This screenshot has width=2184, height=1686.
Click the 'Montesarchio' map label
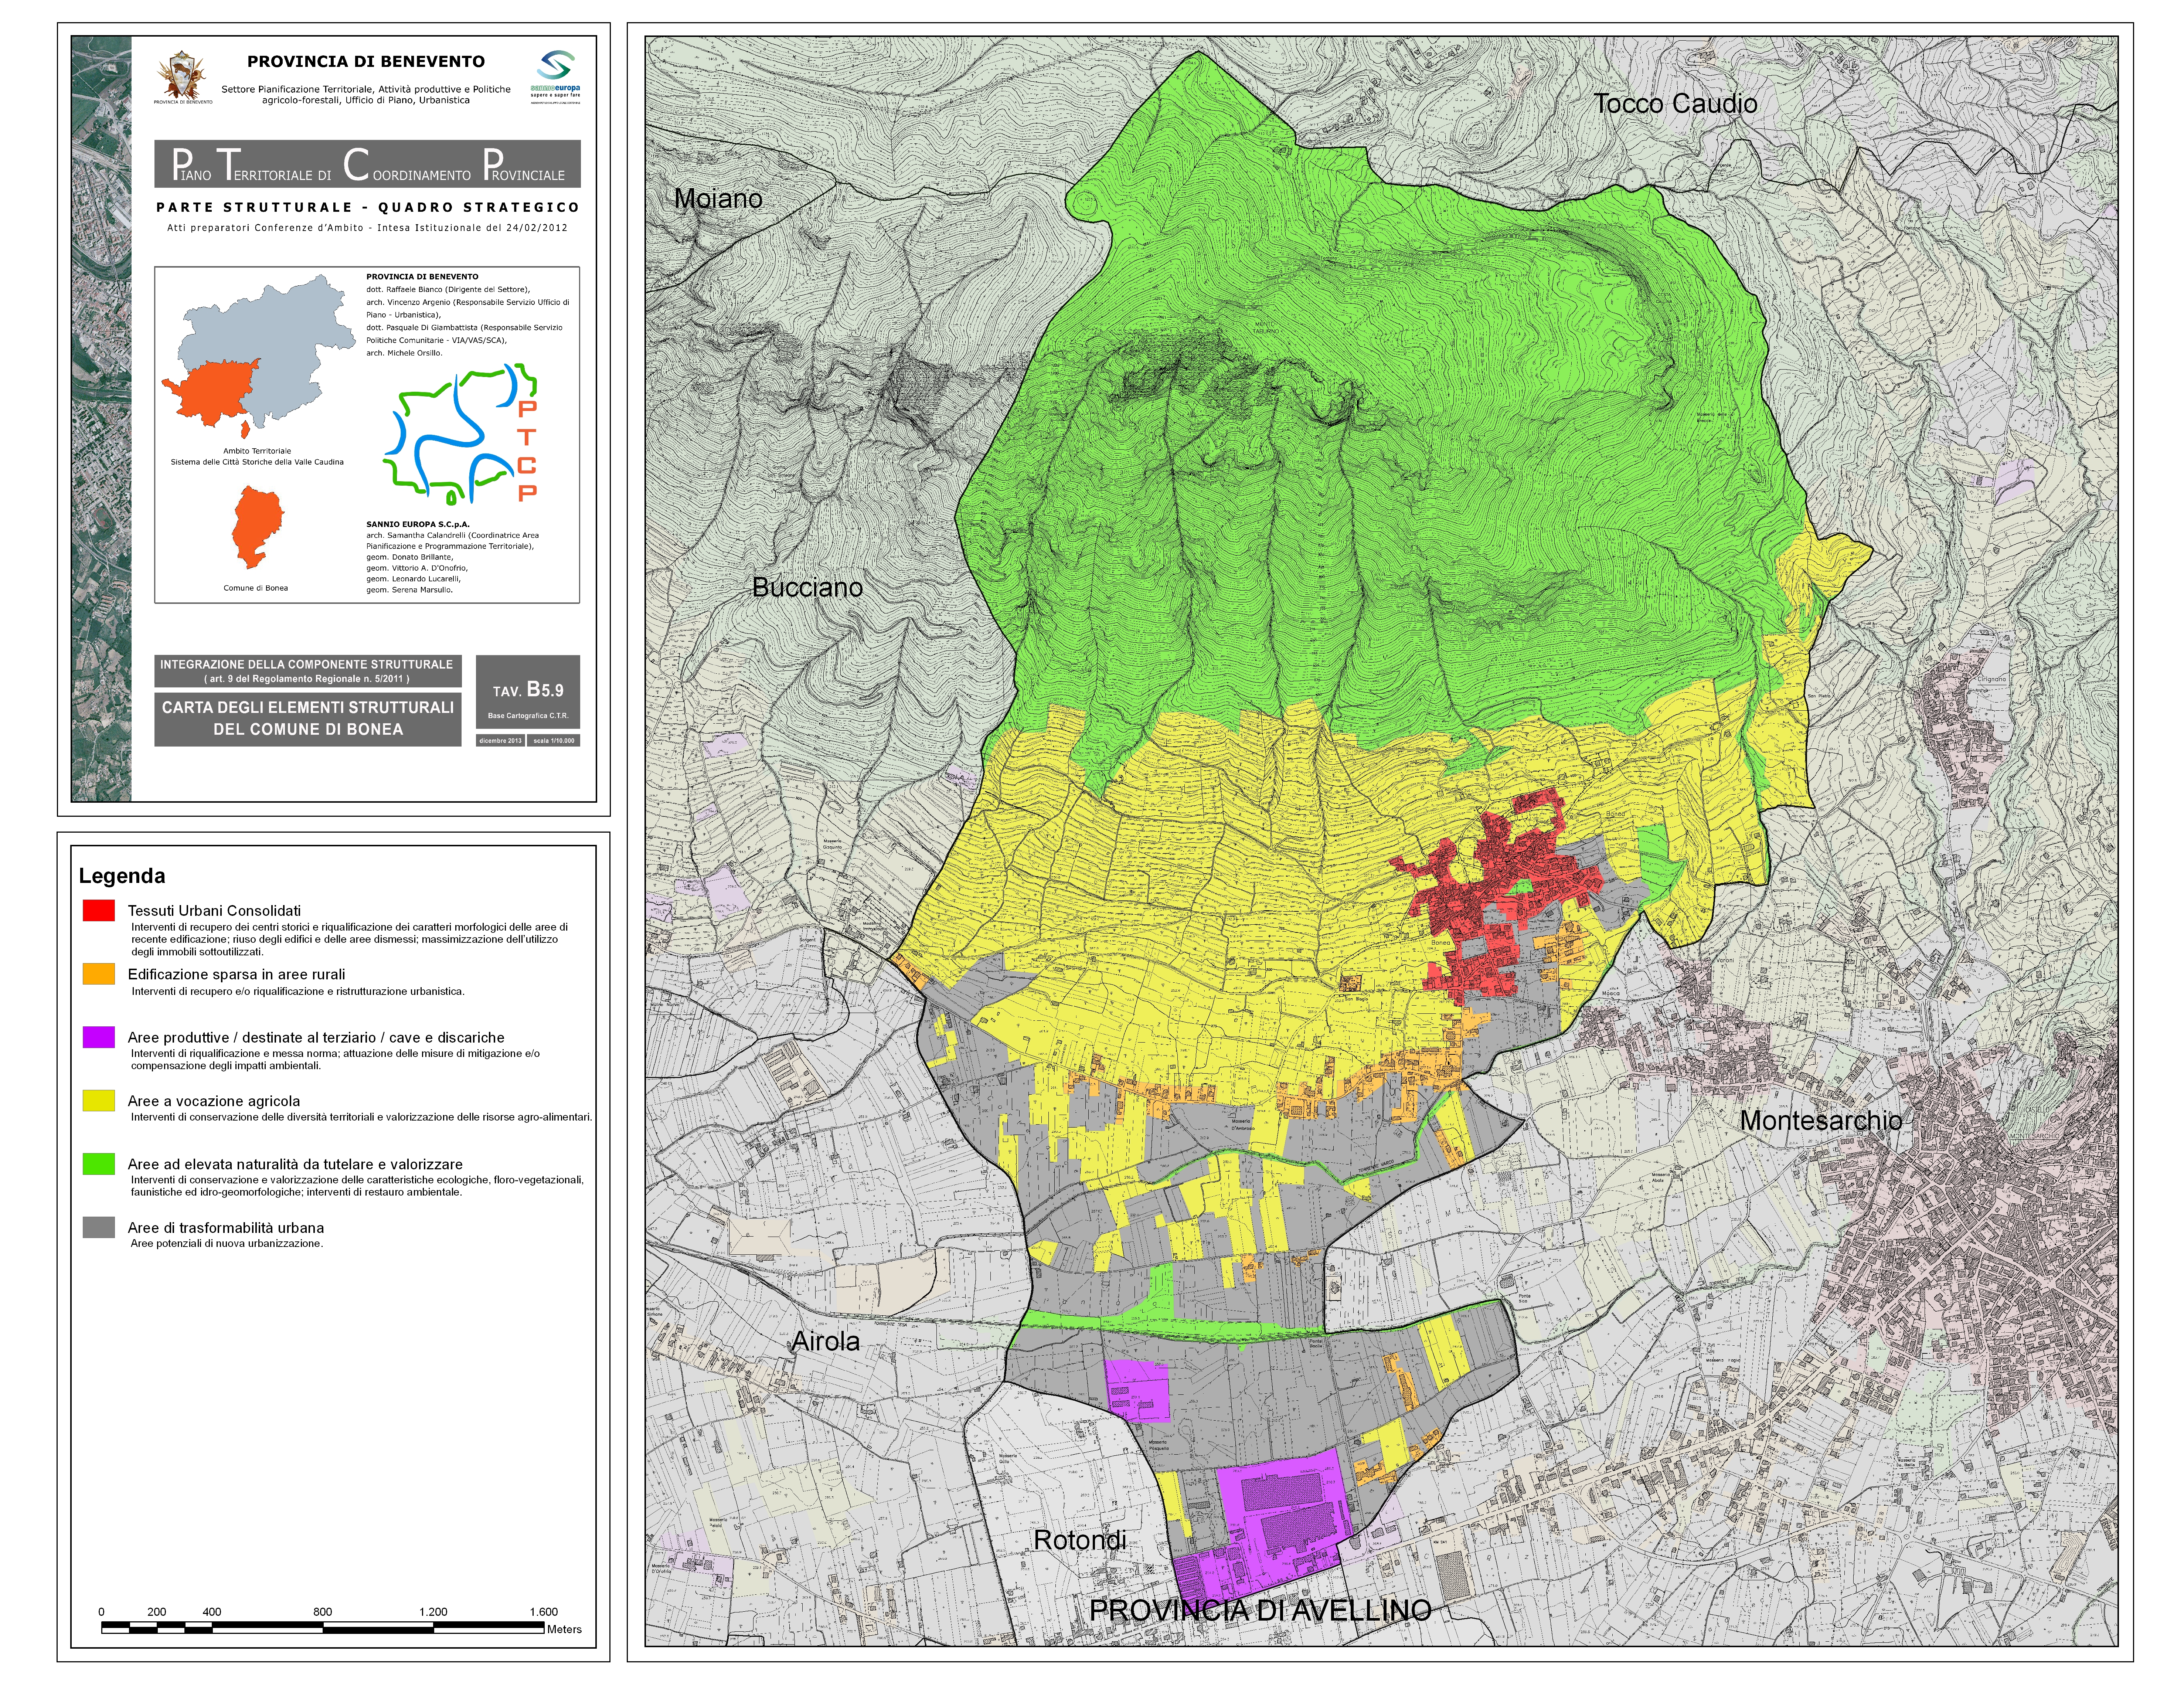1821,1121
